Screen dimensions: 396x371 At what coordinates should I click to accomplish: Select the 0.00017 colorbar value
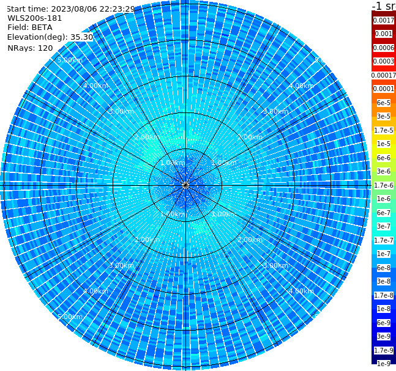[x=384, y=75]
